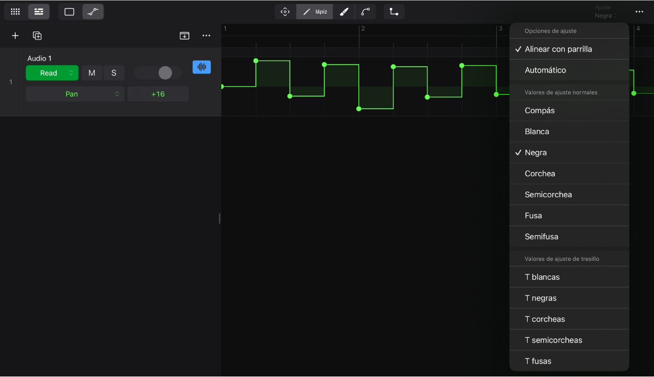Switch to the tracks view
654x377 pixels.
pyautogui.click(x=39, y=12)
